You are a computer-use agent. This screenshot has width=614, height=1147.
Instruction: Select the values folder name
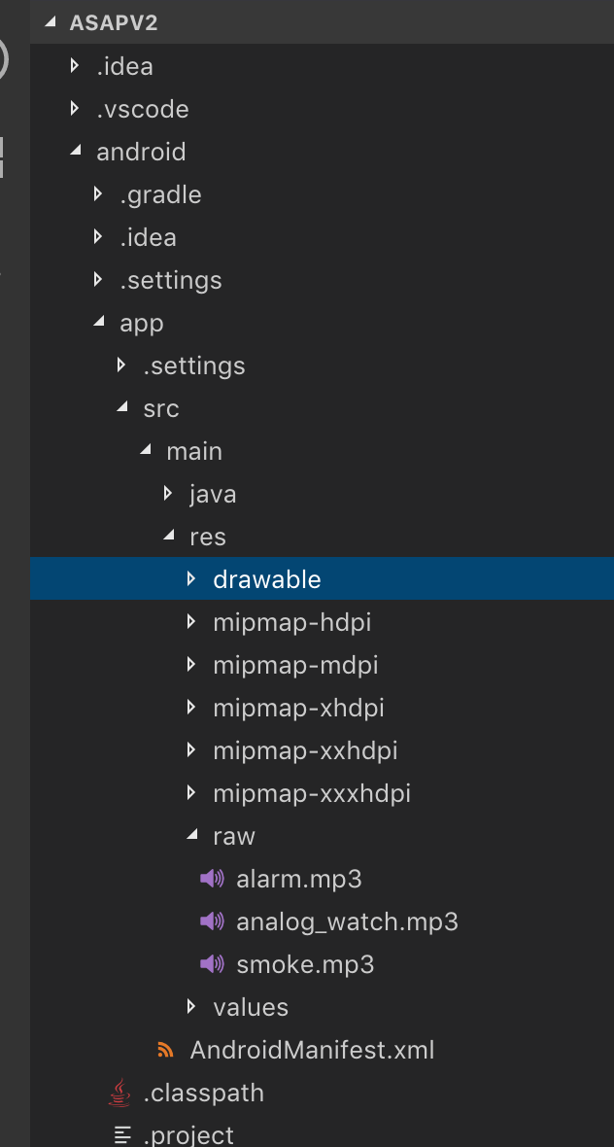251,1008
